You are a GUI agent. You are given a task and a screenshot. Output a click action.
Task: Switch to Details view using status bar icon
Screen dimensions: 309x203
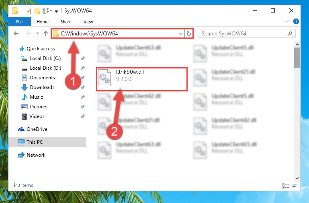pyautogui.click(x=286, y=186)
